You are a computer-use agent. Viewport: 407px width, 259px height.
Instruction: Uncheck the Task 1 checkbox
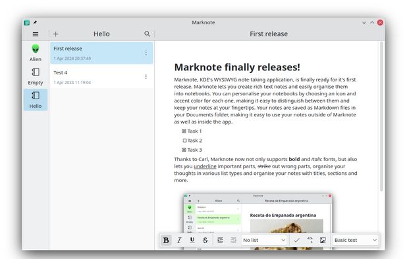point(184,131)
